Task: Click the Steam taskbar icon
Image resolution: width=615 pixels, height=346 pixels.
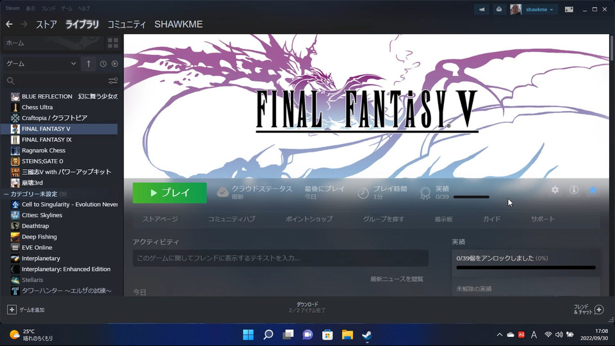Action: point(367,334)
